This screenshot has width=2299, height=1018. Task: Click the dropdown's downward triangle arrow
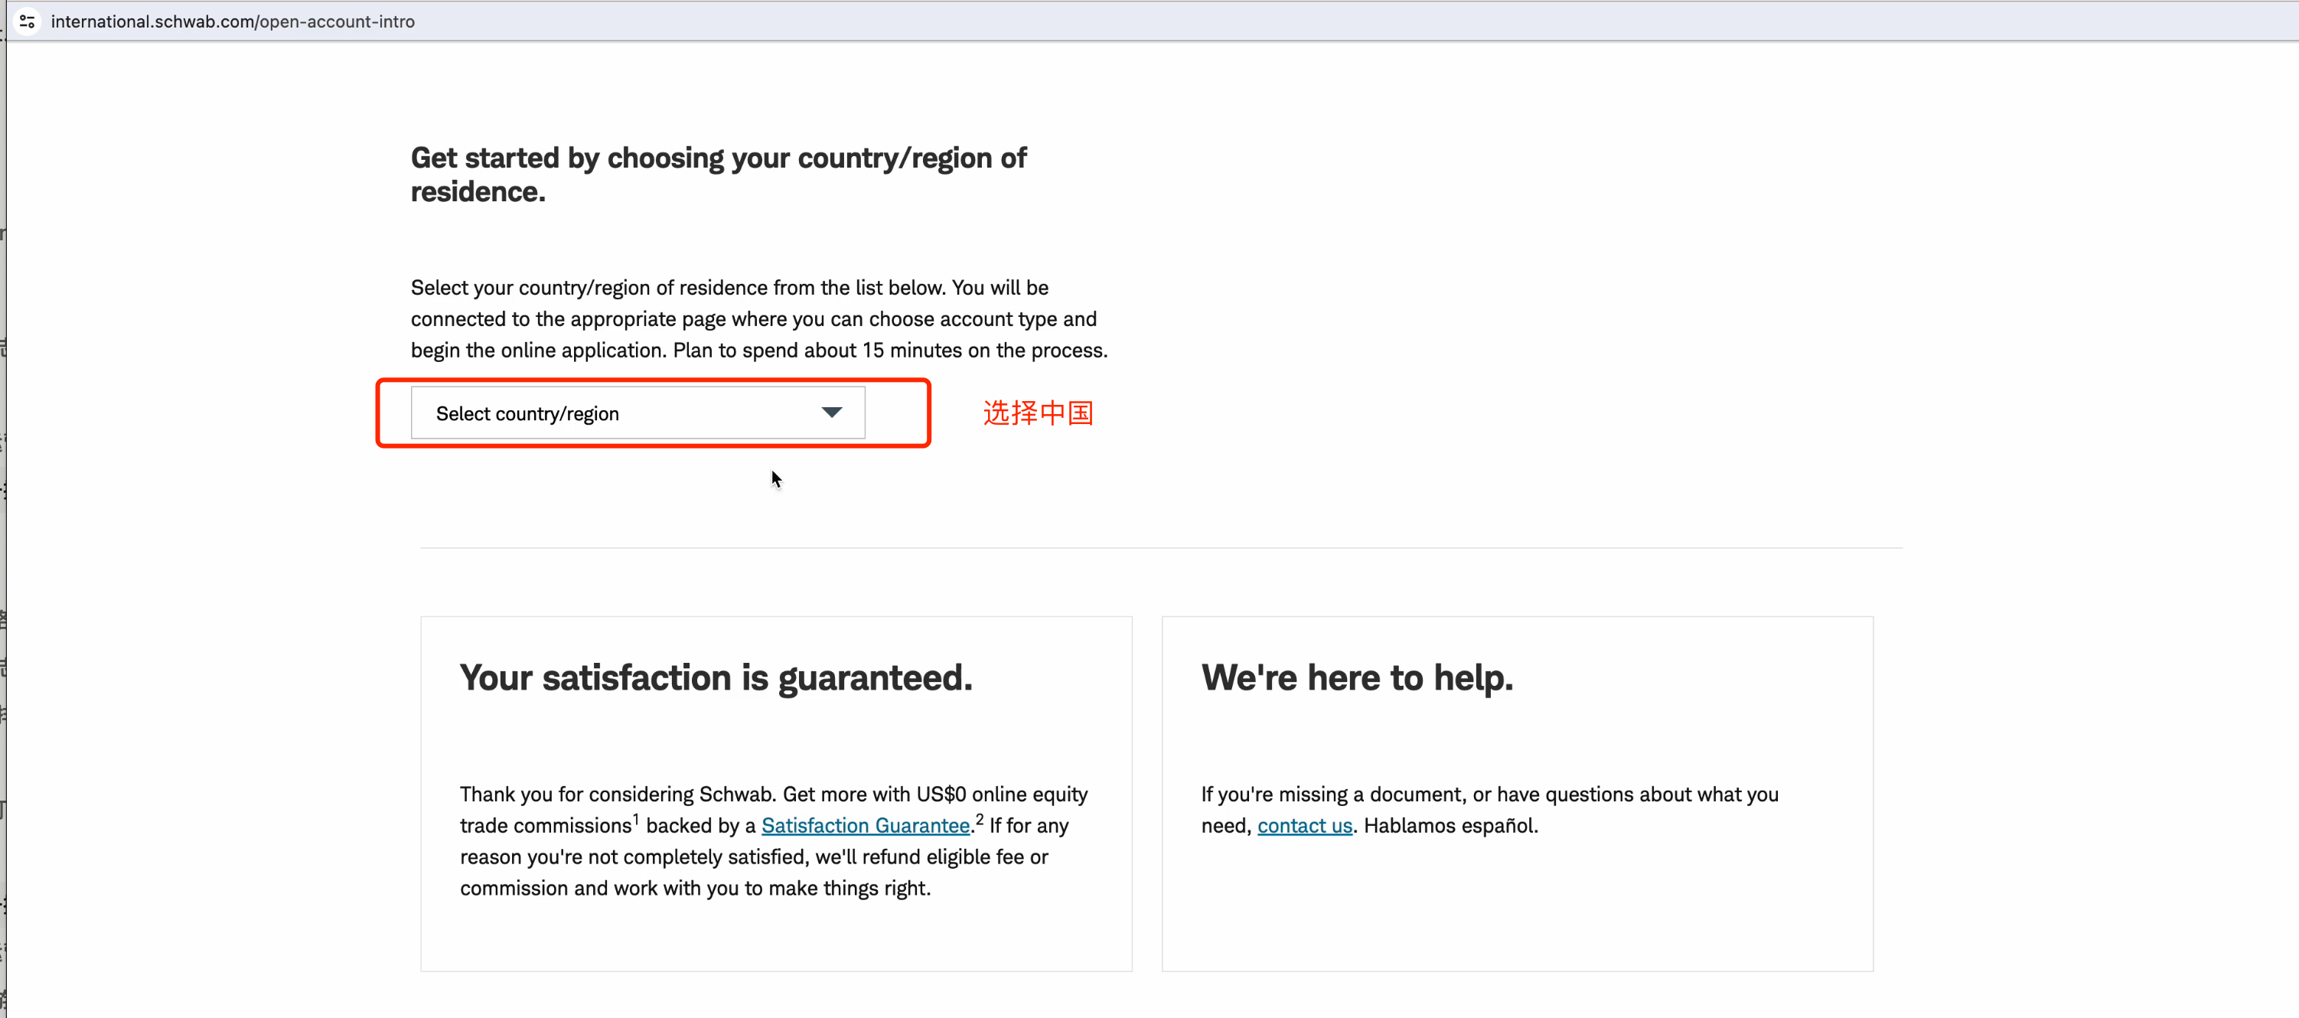831,413
